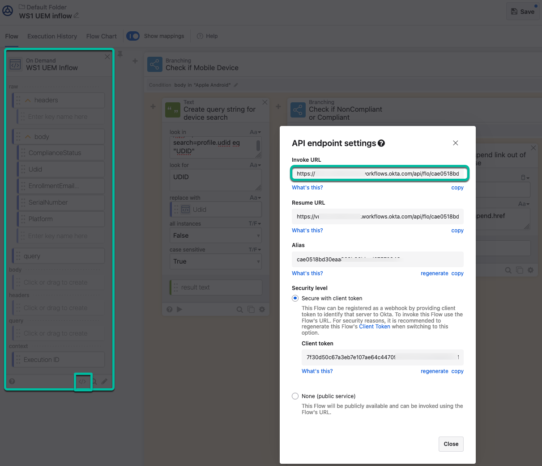Switch to Execution History tab

[x=52, y=36]
